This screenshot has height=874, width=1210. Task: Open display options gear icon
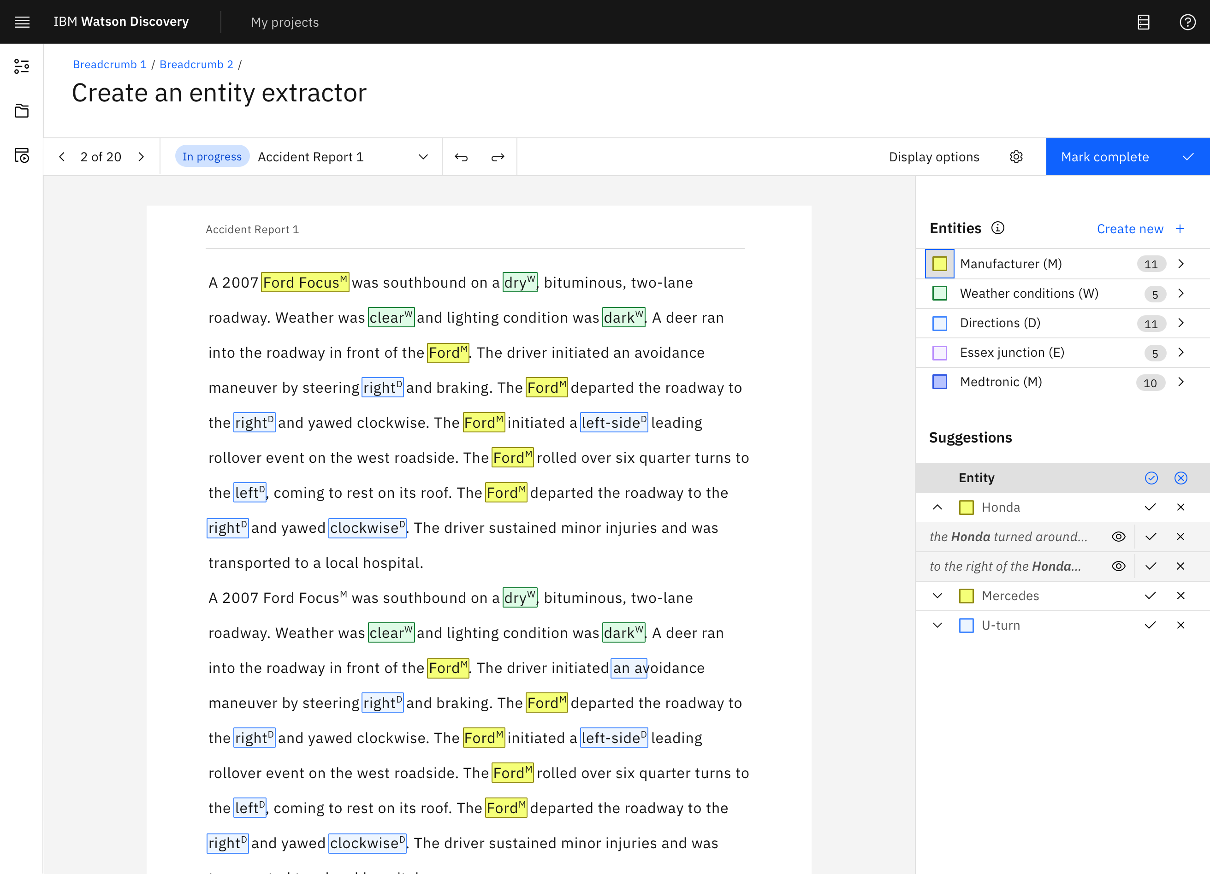[x=1016, y=157]
